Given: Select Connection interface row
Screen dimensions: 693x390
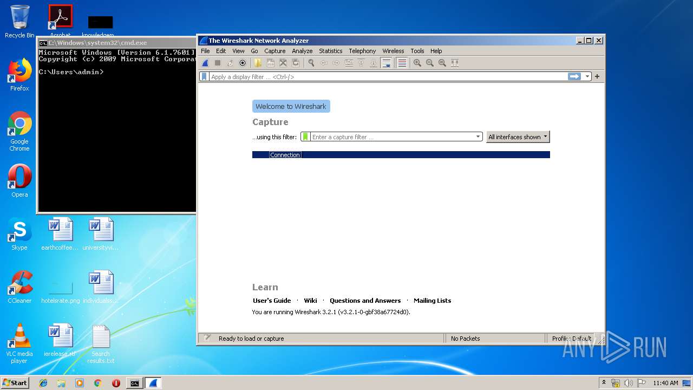Looking at the screenshot, I should 401,155.
